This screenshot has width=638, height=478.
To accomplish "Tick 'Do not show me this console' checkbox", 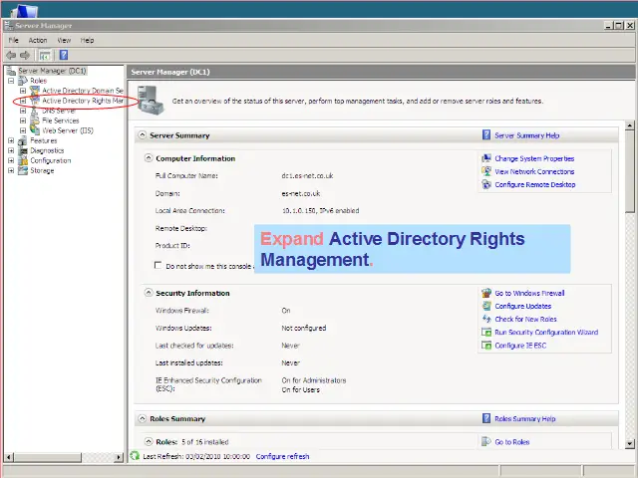I will tap(159, 266).
